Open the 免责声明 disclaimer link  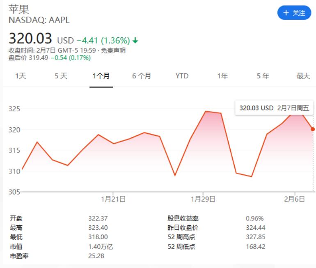pyautogui.click(x=113, y=50)
